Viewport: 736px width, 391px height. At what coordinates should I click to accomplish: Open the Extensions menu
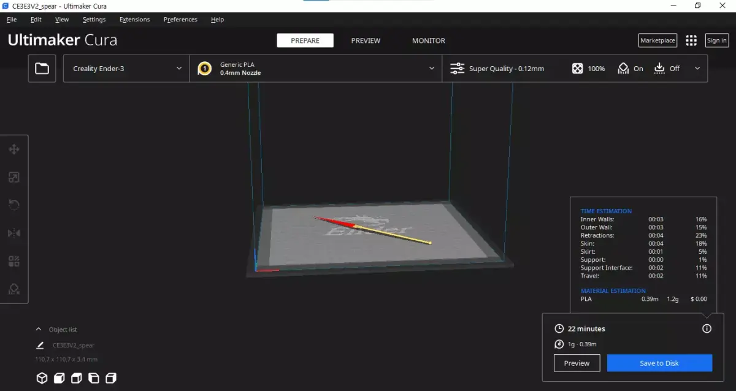134,19
